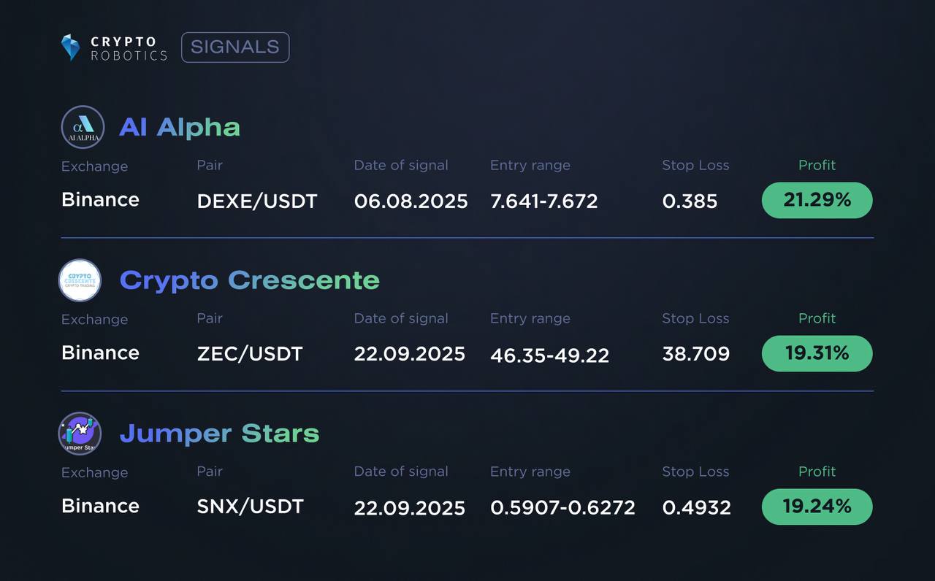Click the Jumper Stars channel avatar
Screen dimensions: 935x581
pos(80,434)
